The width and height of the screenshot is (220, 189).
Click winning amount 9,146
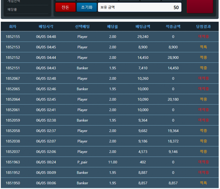coord(173,152)
